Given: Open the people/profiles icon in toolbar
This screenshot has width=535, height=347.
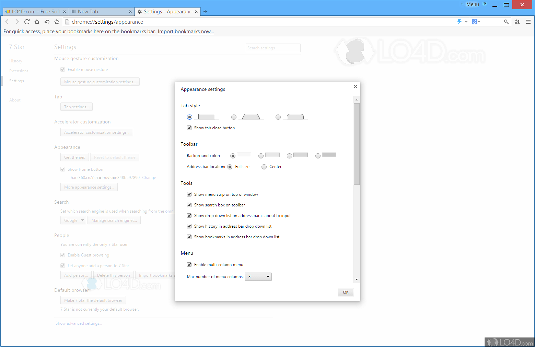Looking at the screenshot, I should pyautogui.click(x=517, y=22).
